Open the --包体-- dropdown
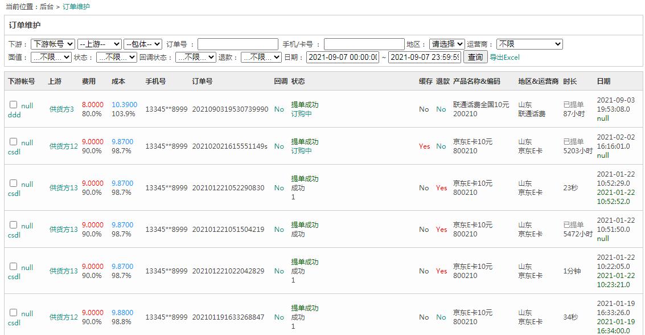This screenshot has height=335, width=645. coord(143,44)
